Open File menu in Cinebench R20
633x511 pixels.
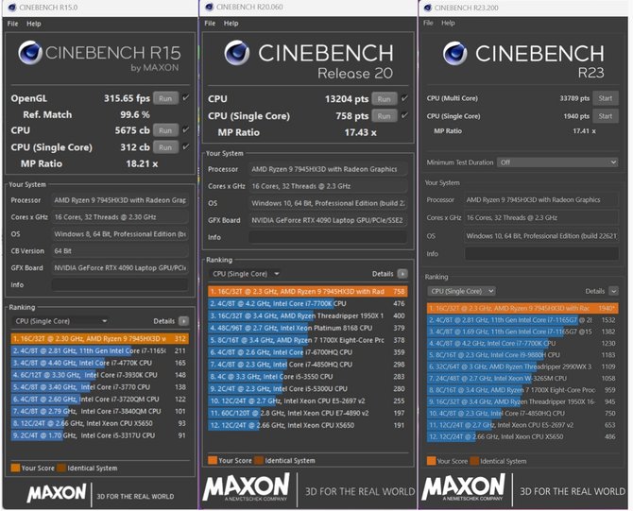pyautogui.click(x=210, y=24)
